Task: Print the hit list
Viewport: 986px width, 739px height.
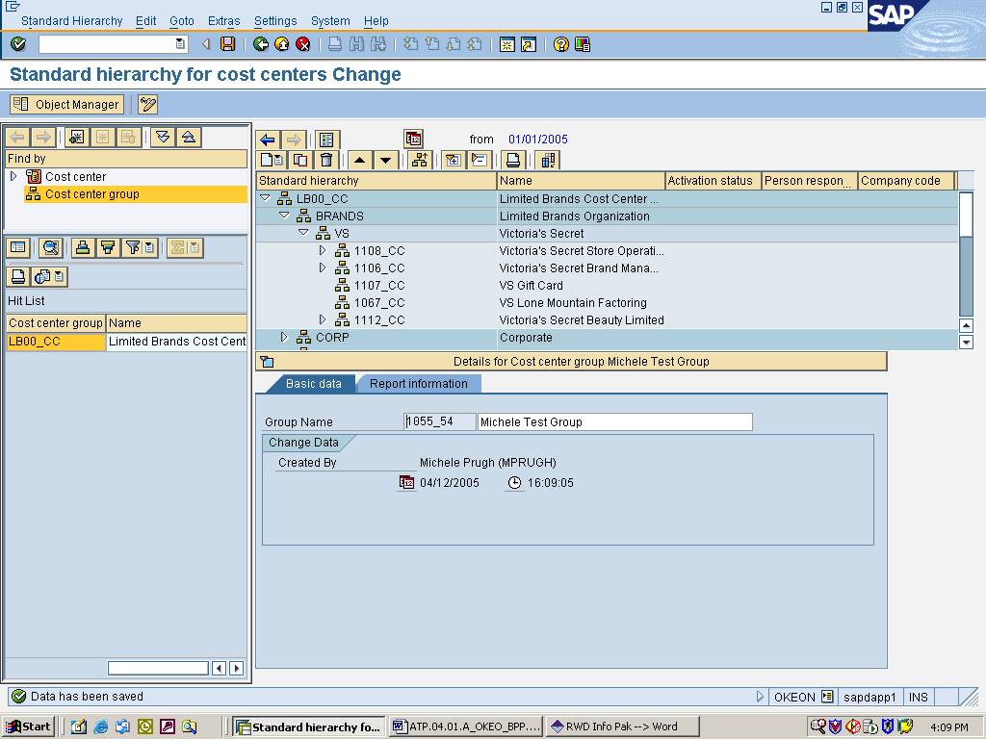Action: [18, 276]
